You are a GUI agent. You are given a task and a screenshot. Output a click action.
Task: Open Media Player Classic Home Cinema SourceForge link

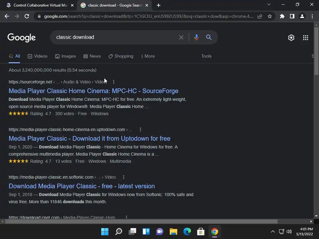coord(93,91)
